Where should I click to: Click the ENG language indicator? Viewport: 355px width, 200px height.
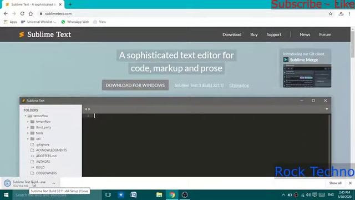pos(331,195)
